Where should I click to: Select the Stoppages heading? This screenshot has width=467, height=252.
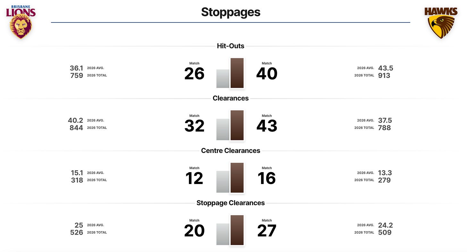231,12
